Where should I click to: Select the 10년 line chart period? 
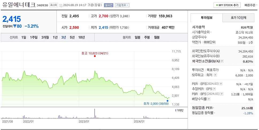(x=82, y=37)
